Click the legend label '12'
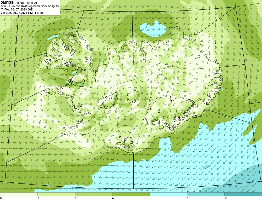The image size is (262, 200). pos(226,198)
